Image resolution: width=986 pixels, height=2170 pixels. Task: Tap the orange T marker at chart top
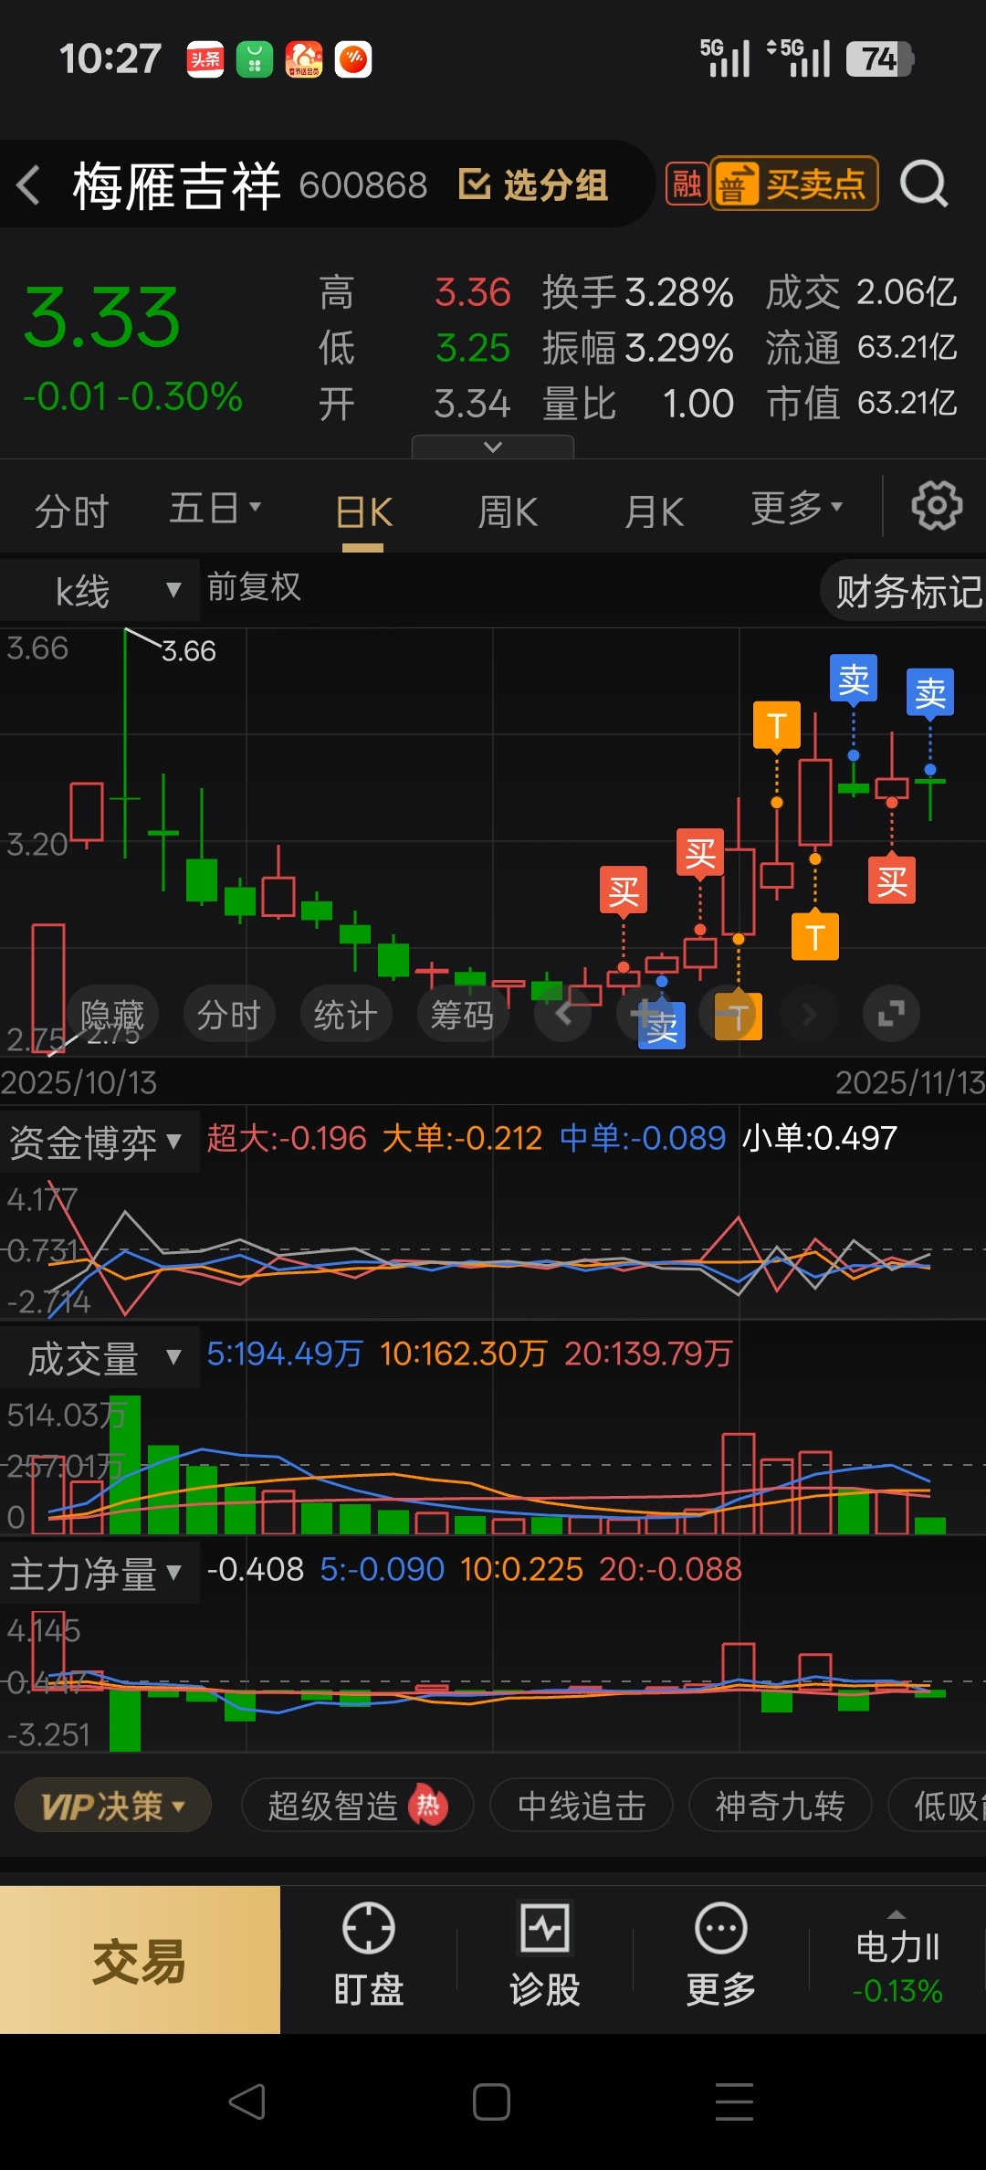(x=777, y=726)
